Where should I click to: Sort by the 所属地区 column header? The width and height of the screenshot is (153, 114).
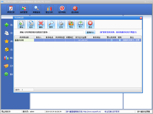tap(70, 37)
